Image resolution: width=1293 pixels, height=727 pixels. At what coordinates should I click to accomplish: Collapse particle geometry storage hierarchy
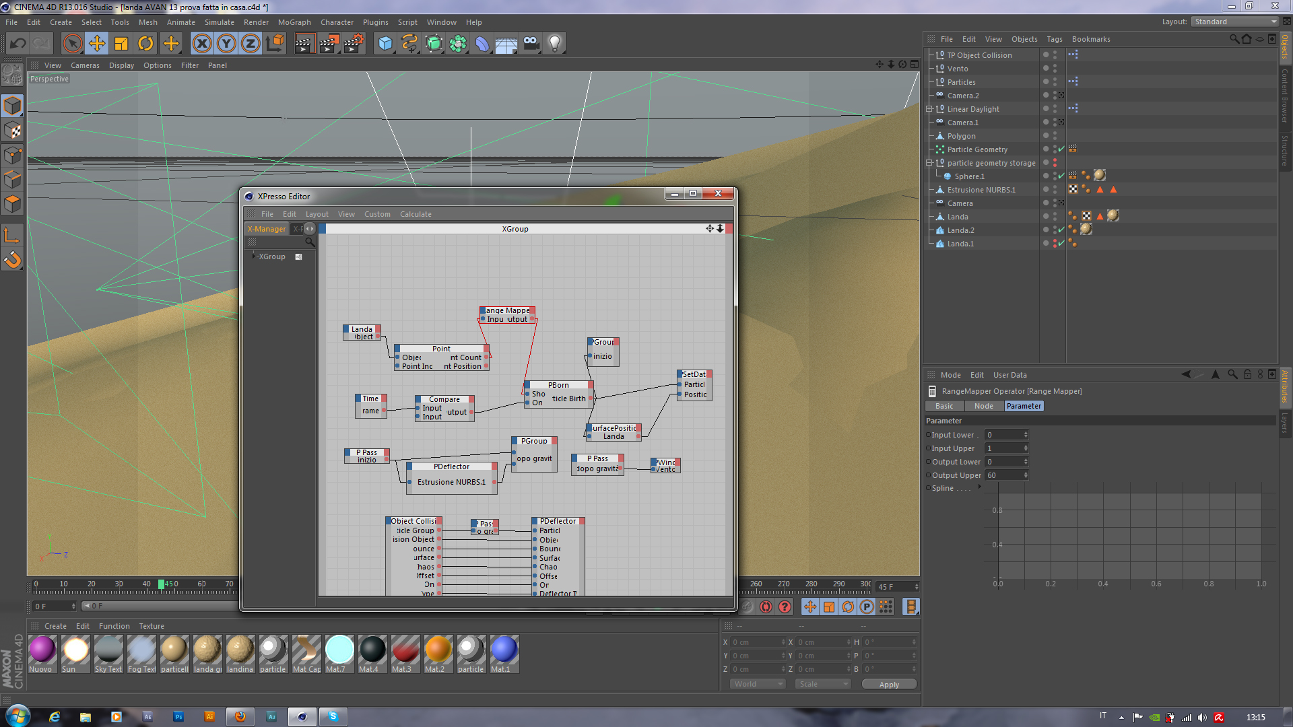click(x=929, y=163)
